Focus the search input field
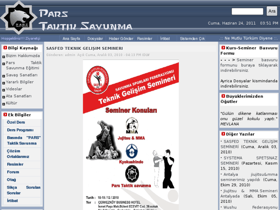 coord(247,12)
